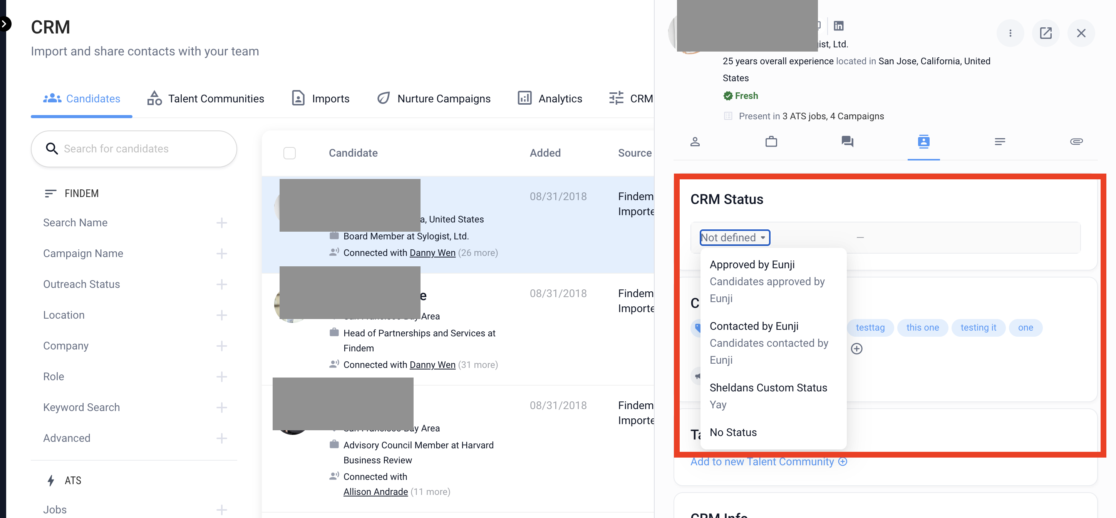Image resolution: width=1116 pixels, height=518 pixels.
Task: Add a new tag with plus icon
Action: [x=856, y=349]
